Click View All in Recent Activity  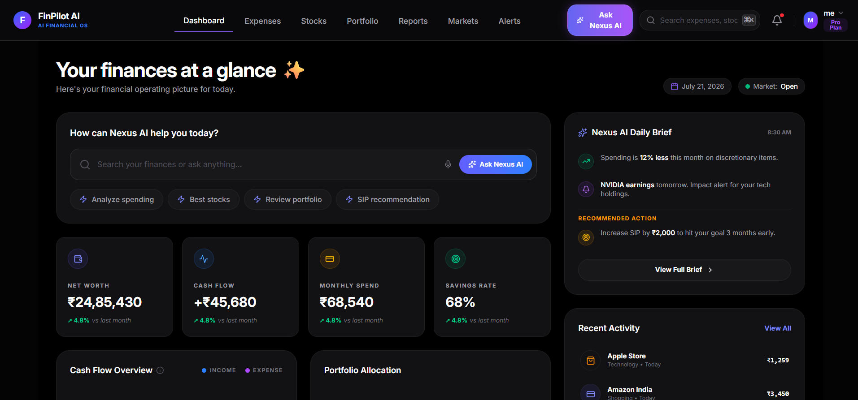[777, 328]
